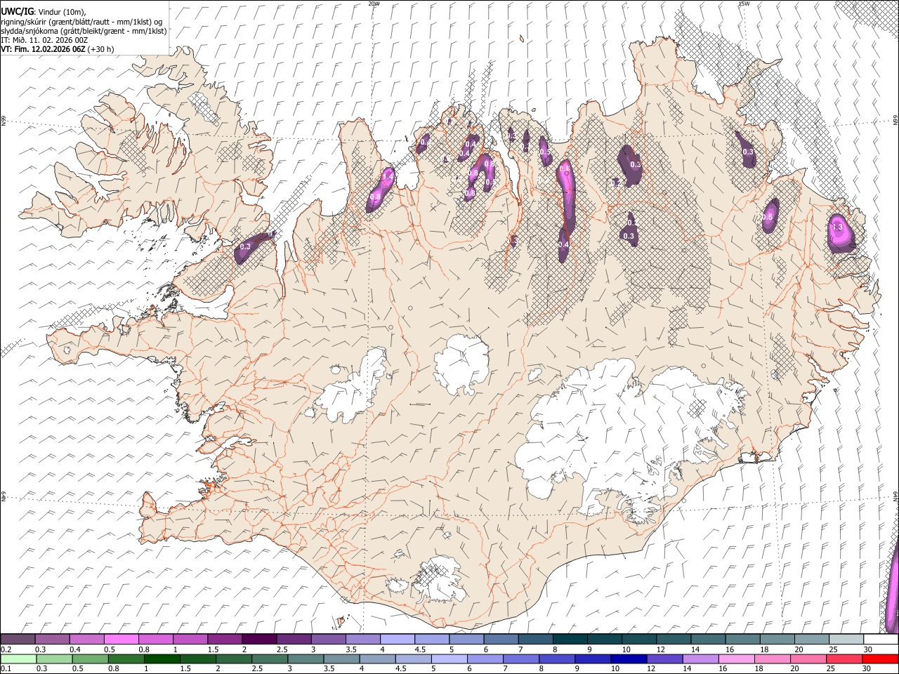Screen dimensions: 899x674
Task: Click the 12–14 teal upper scale swatch
Action: point(674,639)
